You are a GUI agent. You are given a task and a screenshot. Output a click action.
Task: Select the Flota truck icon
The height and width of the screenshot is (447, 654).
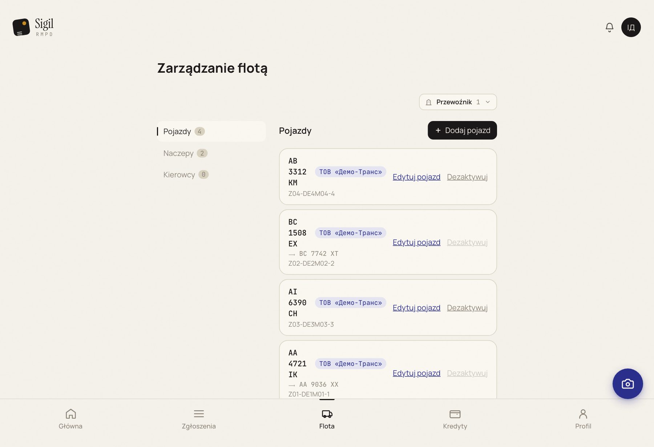pos(327,414)
